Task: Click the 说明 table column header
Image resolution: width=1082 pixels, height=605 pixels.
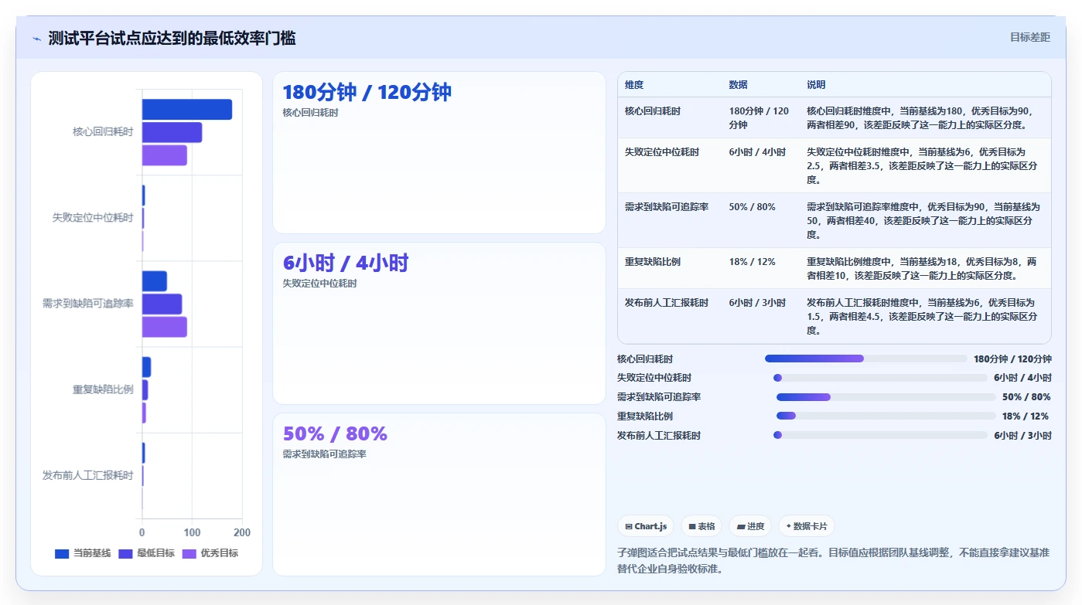Action: pos(816,85)
